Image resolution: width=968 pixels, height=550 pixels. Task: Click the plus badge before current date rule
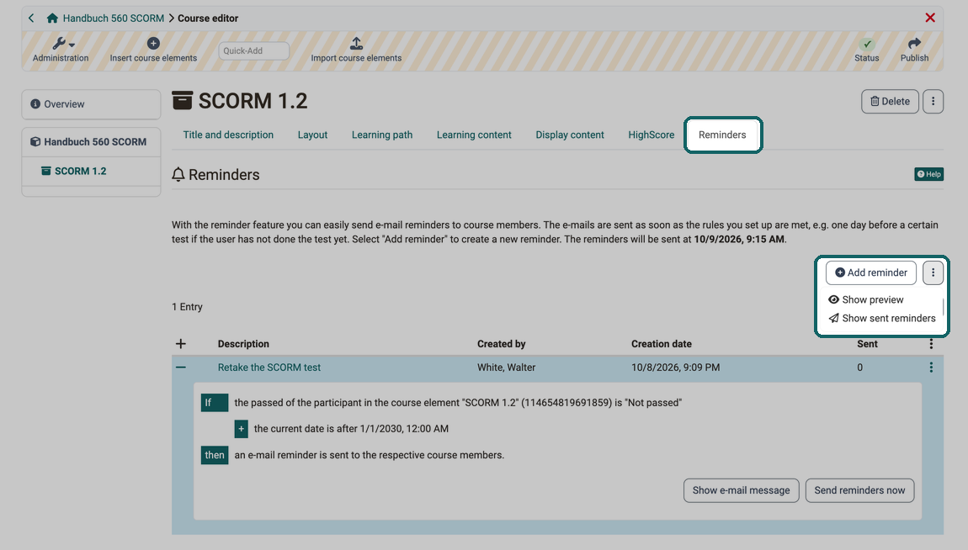242,429
